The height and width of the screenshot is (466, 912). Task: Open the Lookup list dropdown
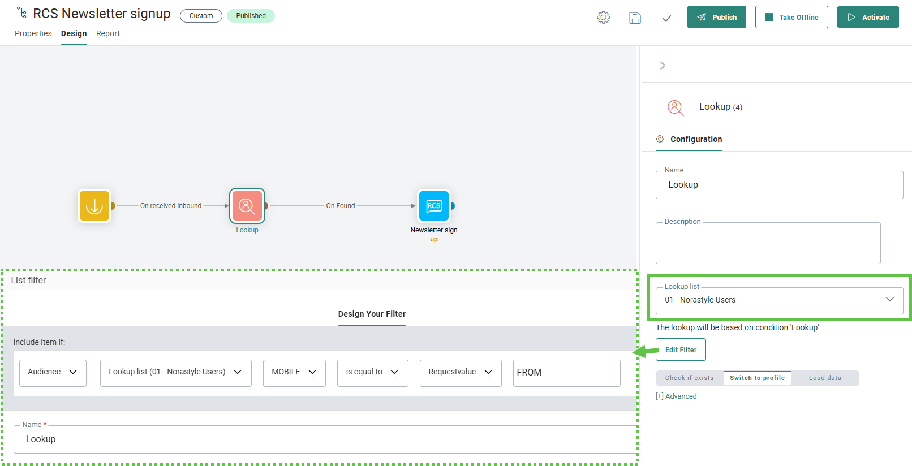[x=779, y=300]
